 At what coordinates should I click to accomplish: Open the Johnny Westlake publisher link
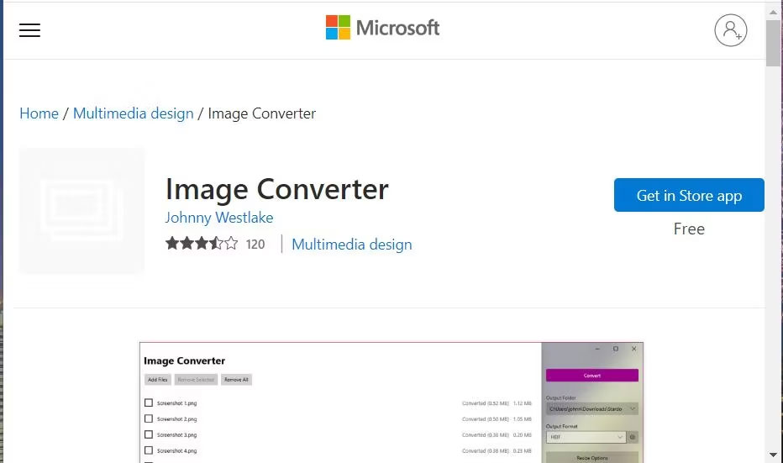click(x=218, y=218)
